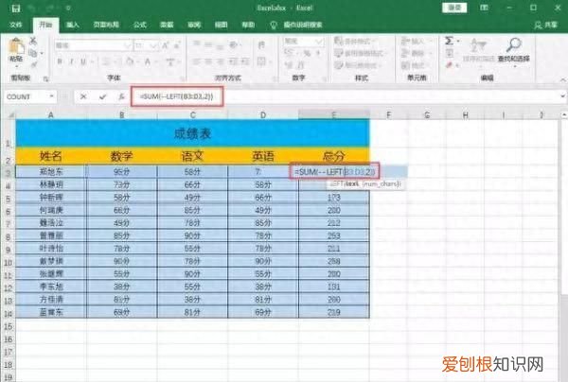The height and width of the screenshot is (382, 568).
Task: Collapse the ribbon with the chevron
Action: [562, 79]
